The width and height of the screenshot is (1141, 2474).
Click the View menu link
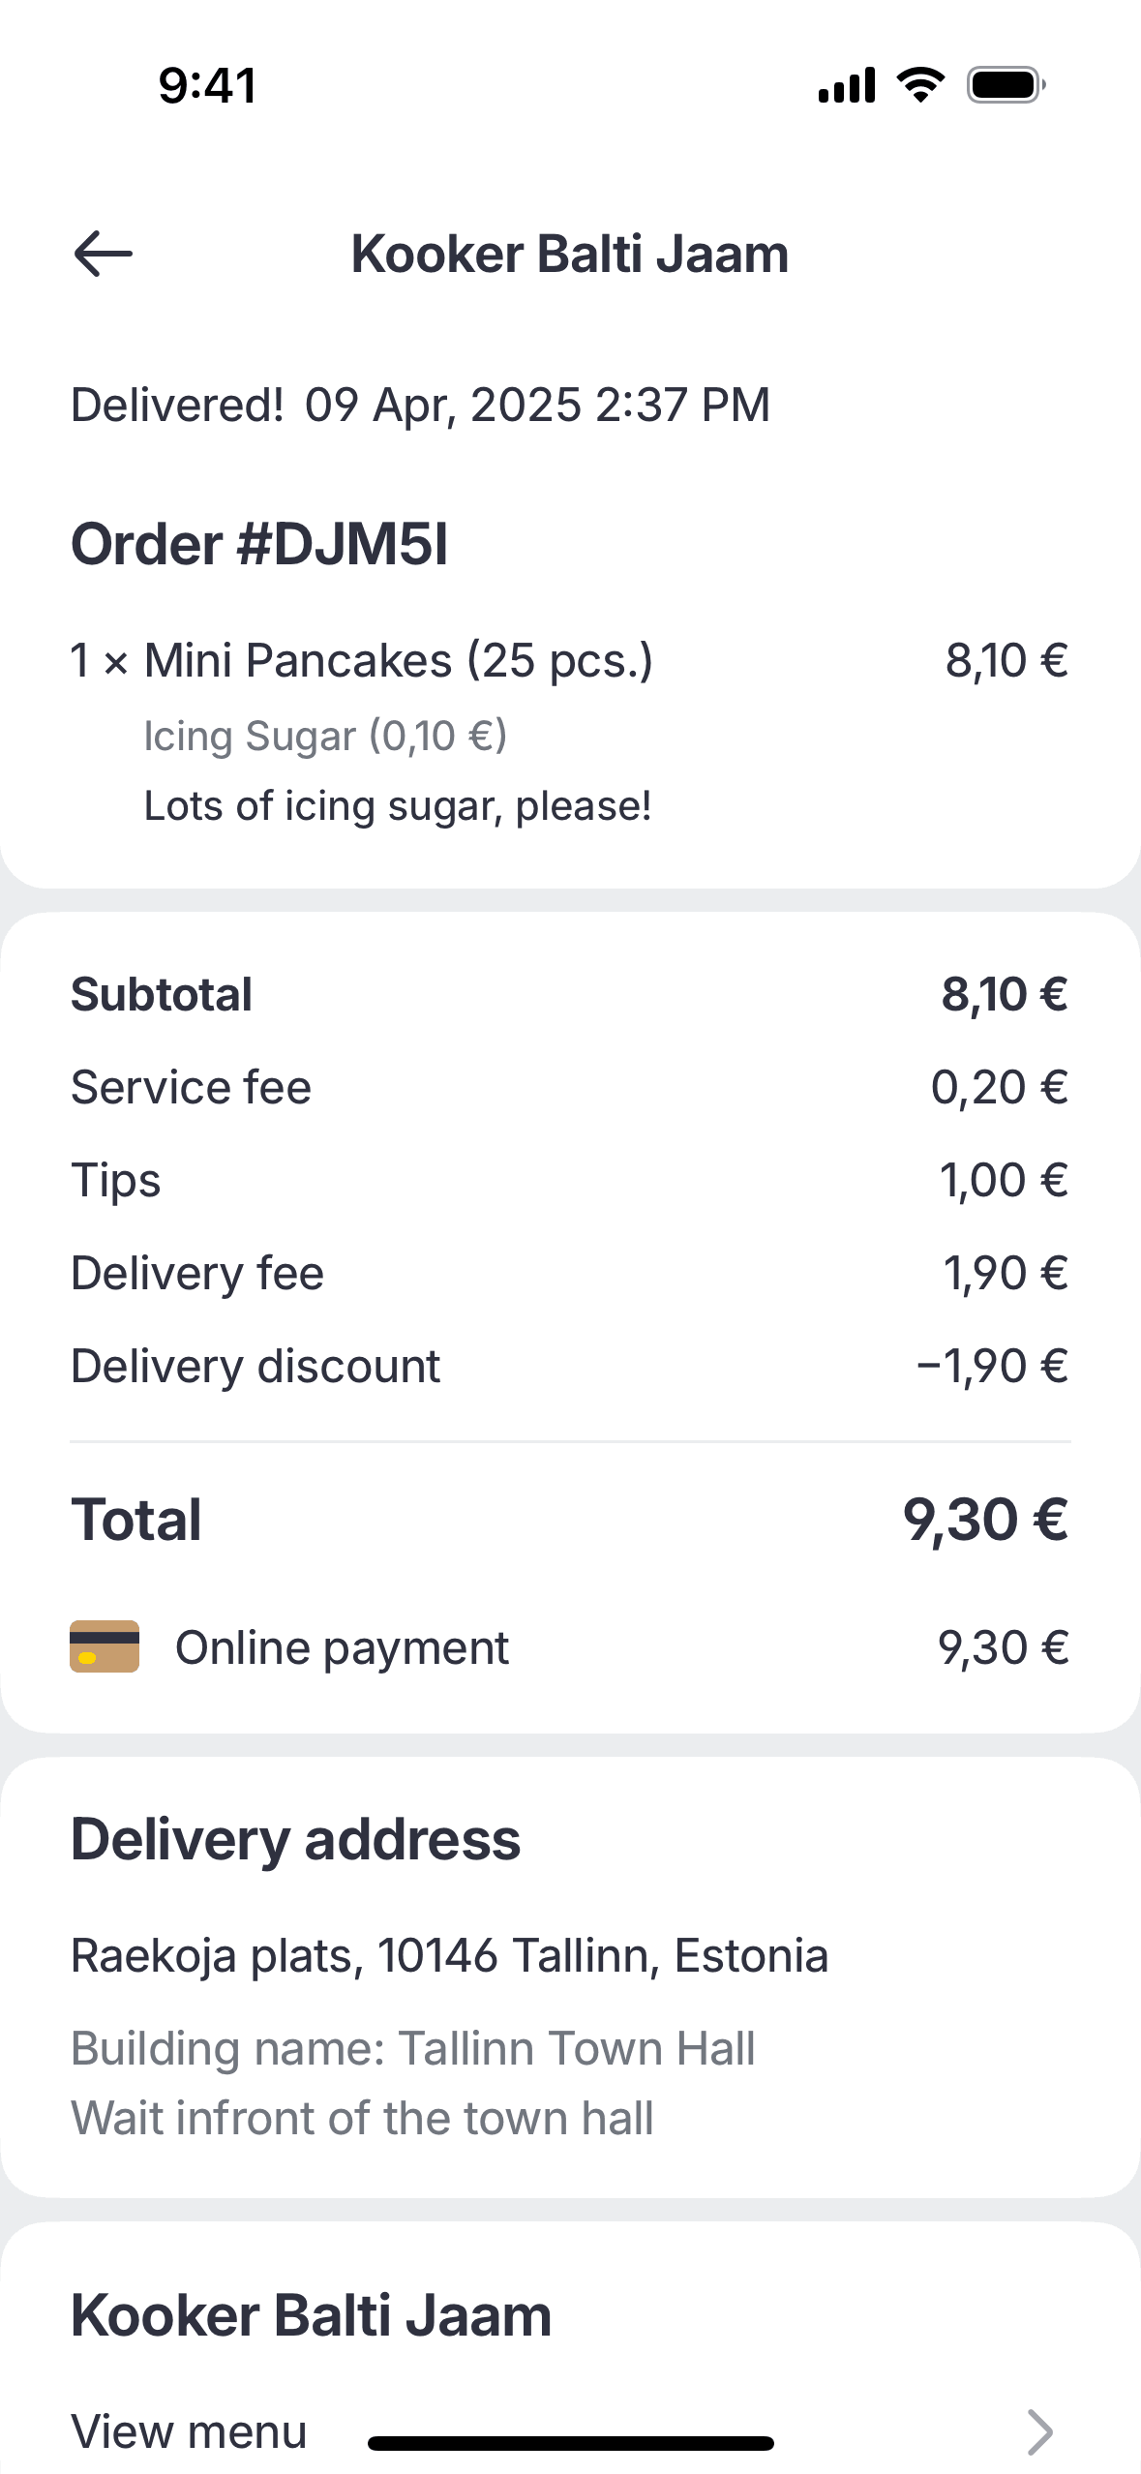pos(189,2432)
